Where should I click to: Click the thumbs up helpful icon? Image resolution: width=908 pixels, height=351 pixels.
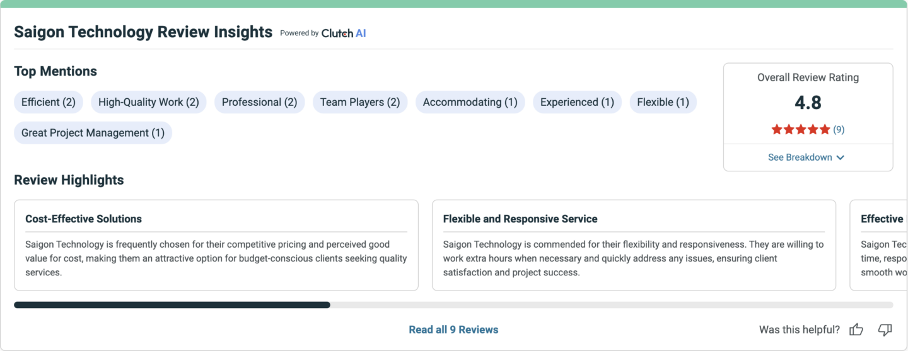click(x=856, y=330)
